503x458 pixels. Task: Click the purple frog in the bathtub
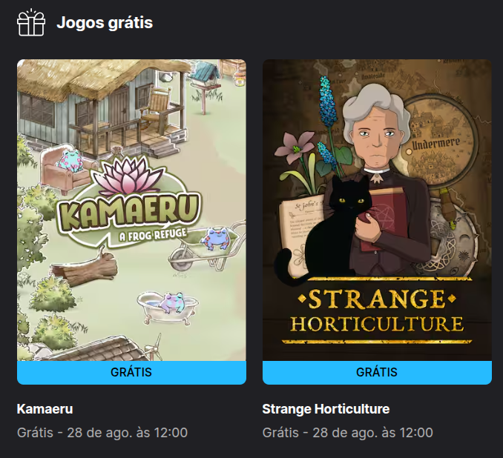coord(172,302)
